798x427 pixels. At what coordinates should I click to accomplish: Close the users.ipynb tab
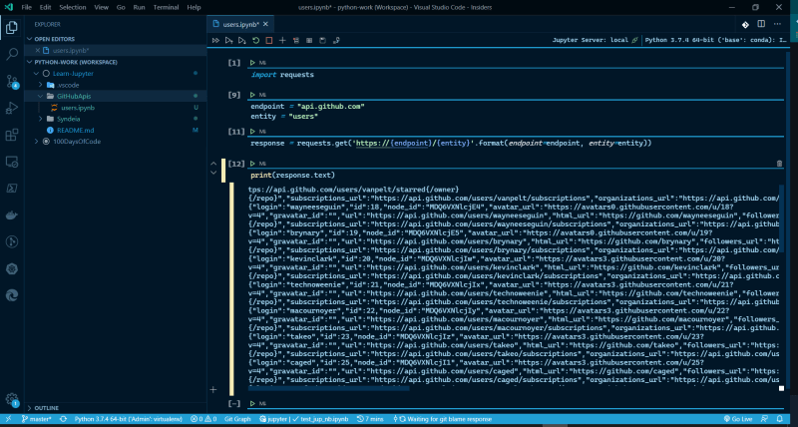pos(265,24)
